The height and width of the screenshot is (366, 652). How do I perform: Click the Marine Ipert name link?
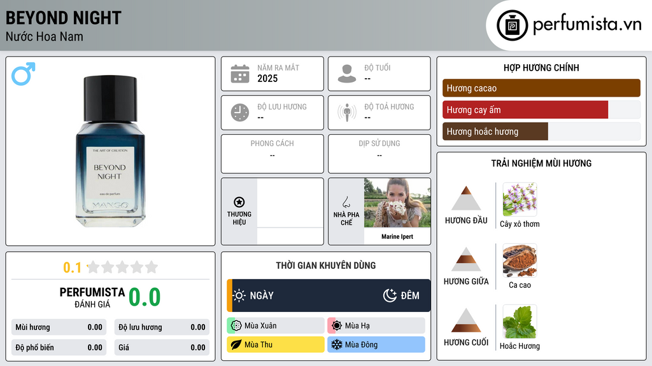point(397,236)
